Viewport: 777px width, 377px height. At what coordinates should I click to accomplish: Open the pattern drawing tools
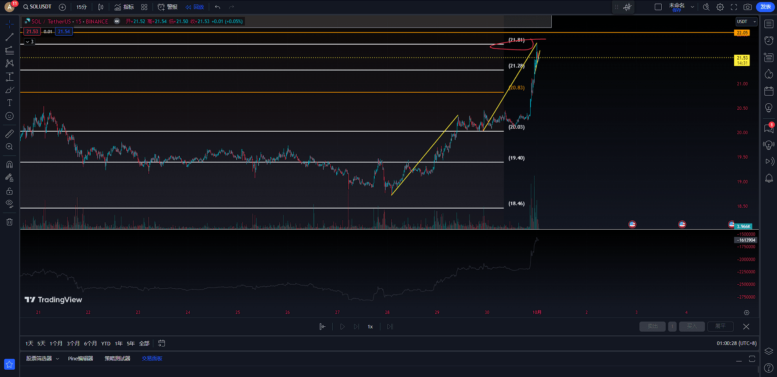[9, 63]
